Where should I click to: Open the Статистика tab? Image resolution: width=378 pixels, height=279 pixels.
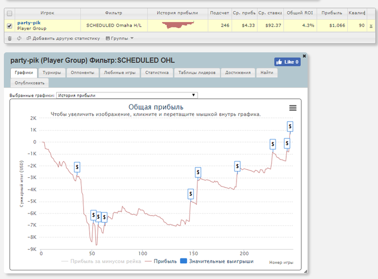[x=157, y=72]
